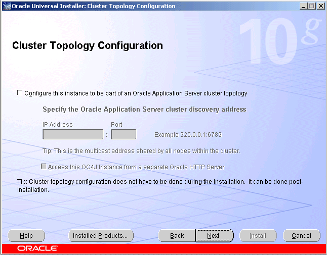Cancel the installation
The image size is (327, 255).
[x=302, y=236]
